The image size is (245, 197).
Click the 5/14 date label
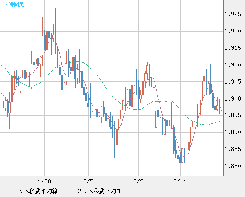[180, 181]
